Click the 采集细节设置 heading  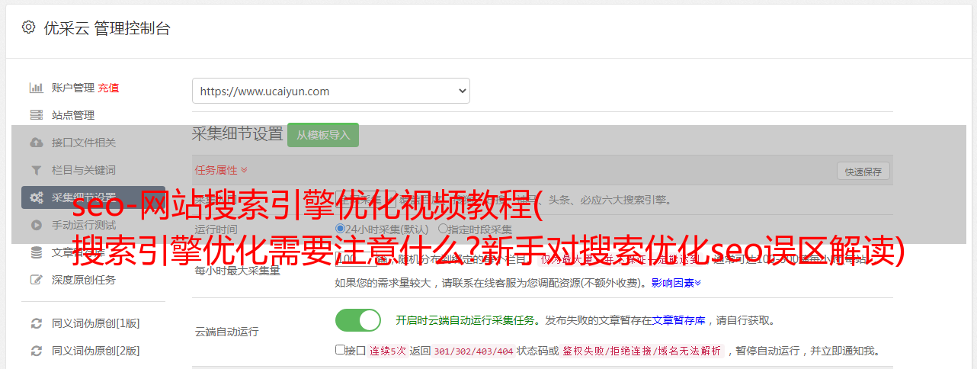click(x=238, y=134)
